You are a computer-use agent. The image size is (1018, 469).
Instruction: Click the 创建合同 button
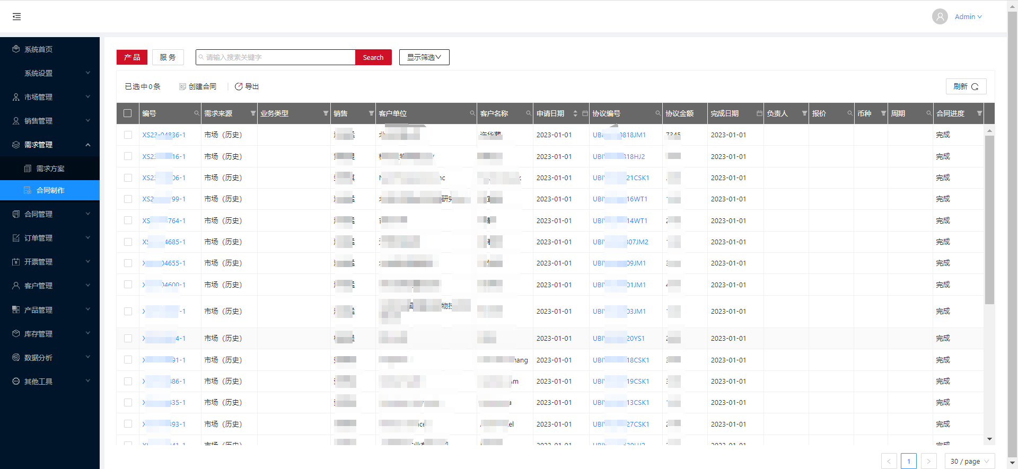[198, 86]
